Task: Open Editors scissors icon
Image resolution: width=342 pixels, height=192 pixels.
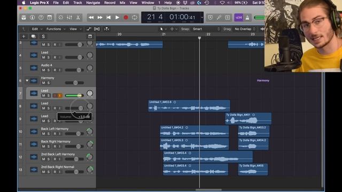Action: point(78,18)
